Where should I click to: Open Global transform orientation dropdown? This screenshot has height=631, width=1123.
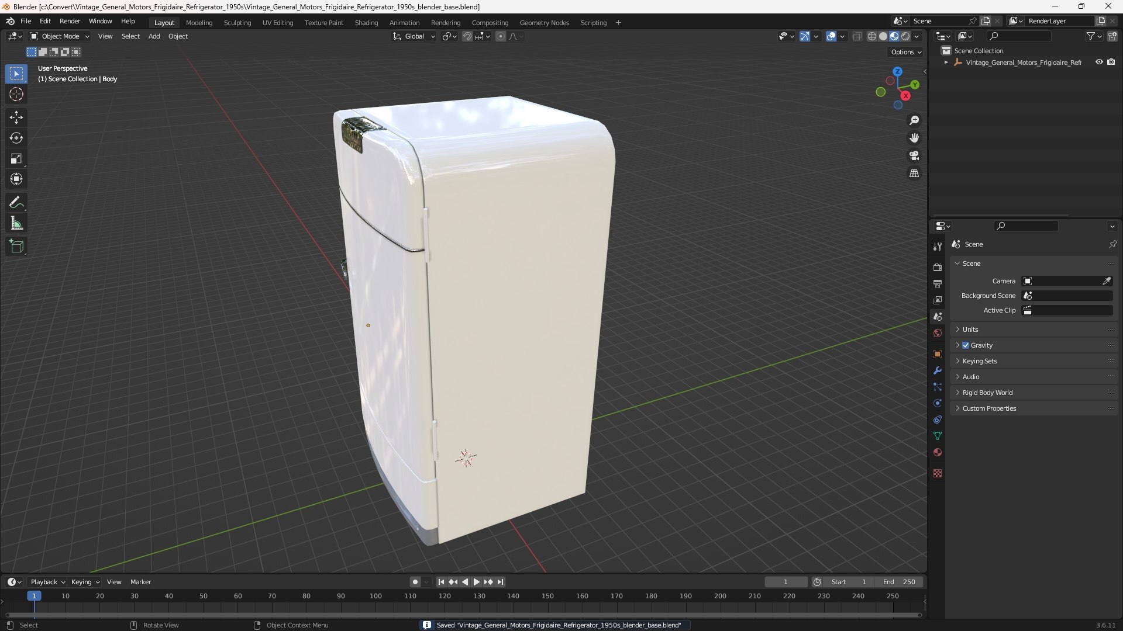point(414,36)
